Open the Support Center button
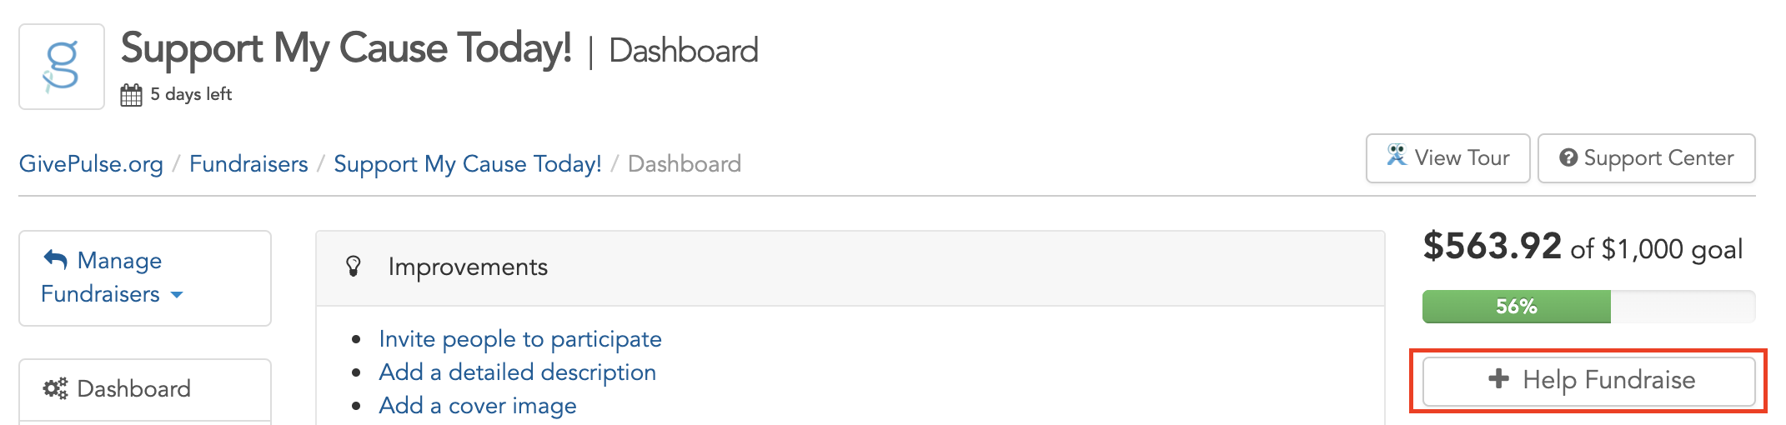Viewport: 1786px width, 425px height. (x=1646, y=158)
